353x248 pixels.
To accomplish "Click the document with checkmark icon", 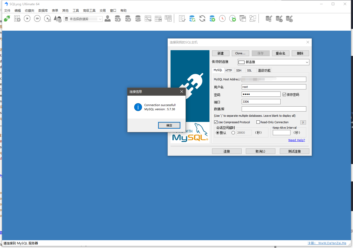I will click(182, 19).
